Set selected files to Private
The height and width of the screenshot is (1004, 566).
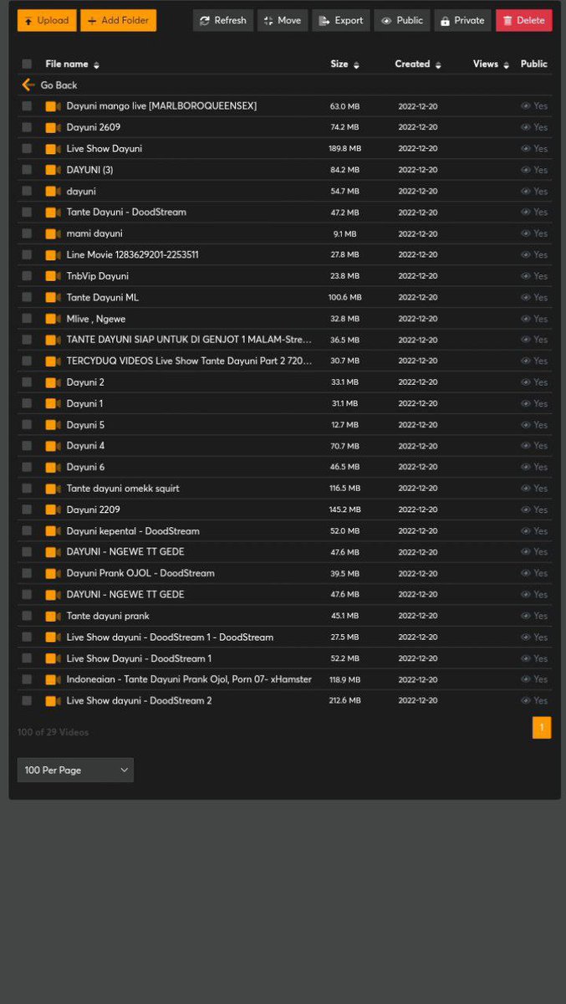[x=463, y=20]
